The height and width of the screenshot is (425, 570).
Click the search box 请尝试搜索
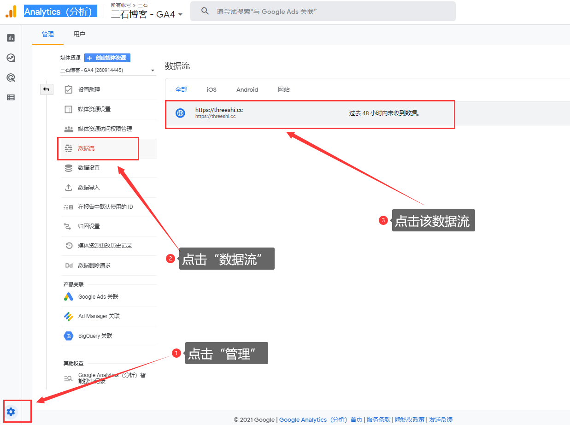coord(323,11)
